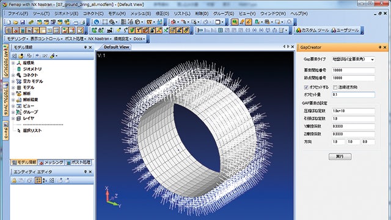The image size is (391, 220).
Task: Open the ヘルプ(H) menu
Action: click(299, 13)
